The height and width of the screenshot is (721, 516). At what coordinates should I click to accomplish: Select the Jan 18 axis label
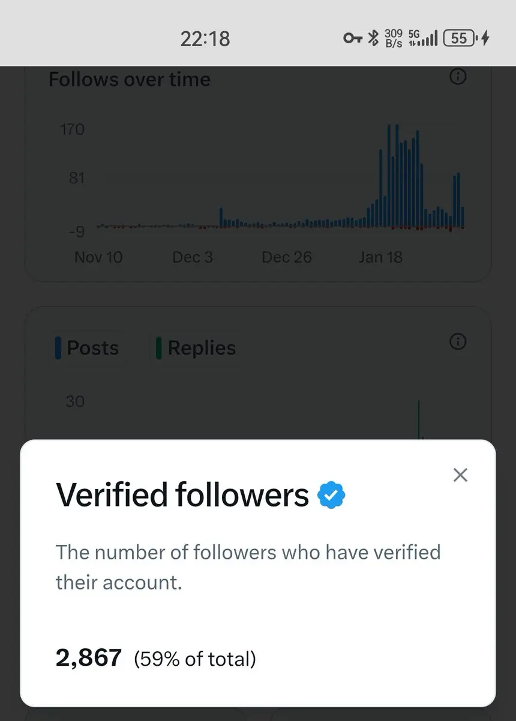click(x=380, y=257)
